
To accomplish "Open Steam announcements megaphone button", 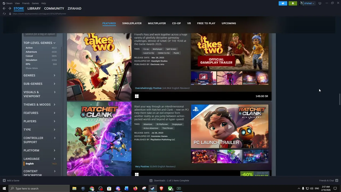I will point(283,3).
